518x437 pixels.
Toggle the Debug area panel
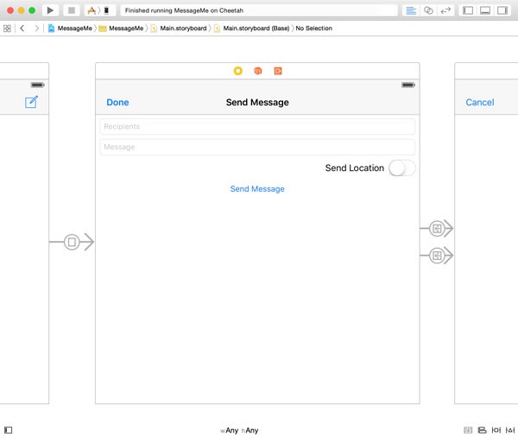coord(485,10)
